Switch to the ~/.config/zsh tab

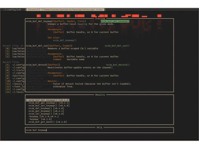click(12, 10)
